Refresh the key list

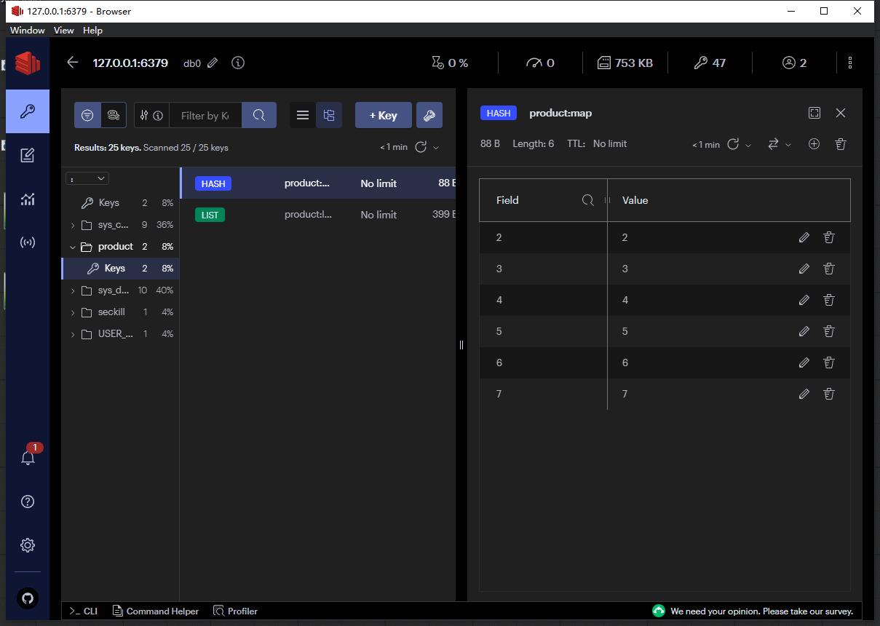tap(421, 147)
